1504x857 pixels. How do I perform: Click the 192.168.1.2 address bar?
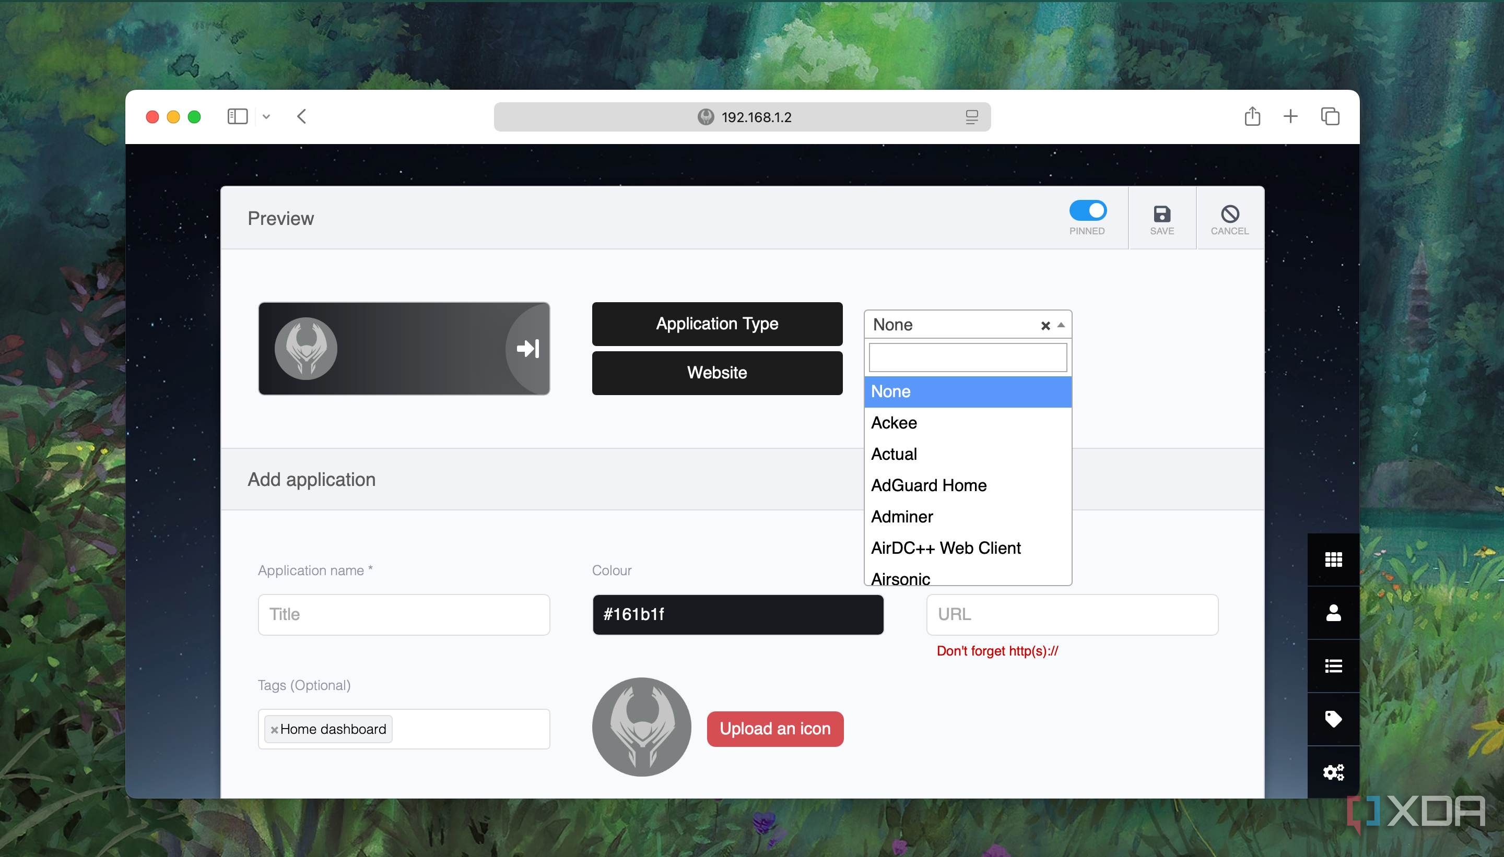742,116
